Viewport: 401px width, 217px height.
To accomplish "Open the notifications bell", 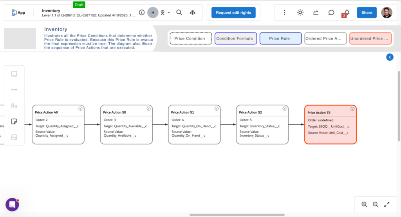I will (x=347, y=13).
